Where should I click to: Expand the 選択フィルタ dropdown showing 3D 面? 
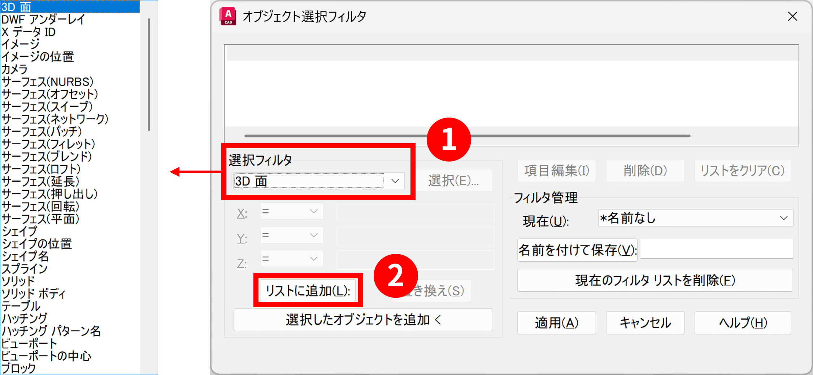click(395, 181)
